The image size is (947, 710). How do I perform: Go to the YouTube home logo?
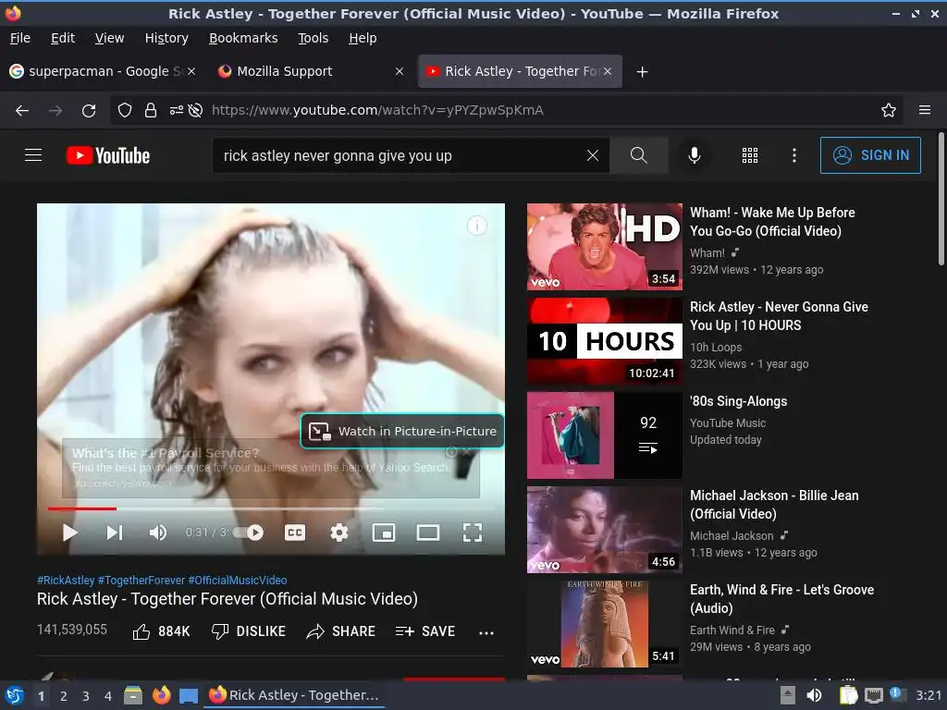tap(108, 155)
